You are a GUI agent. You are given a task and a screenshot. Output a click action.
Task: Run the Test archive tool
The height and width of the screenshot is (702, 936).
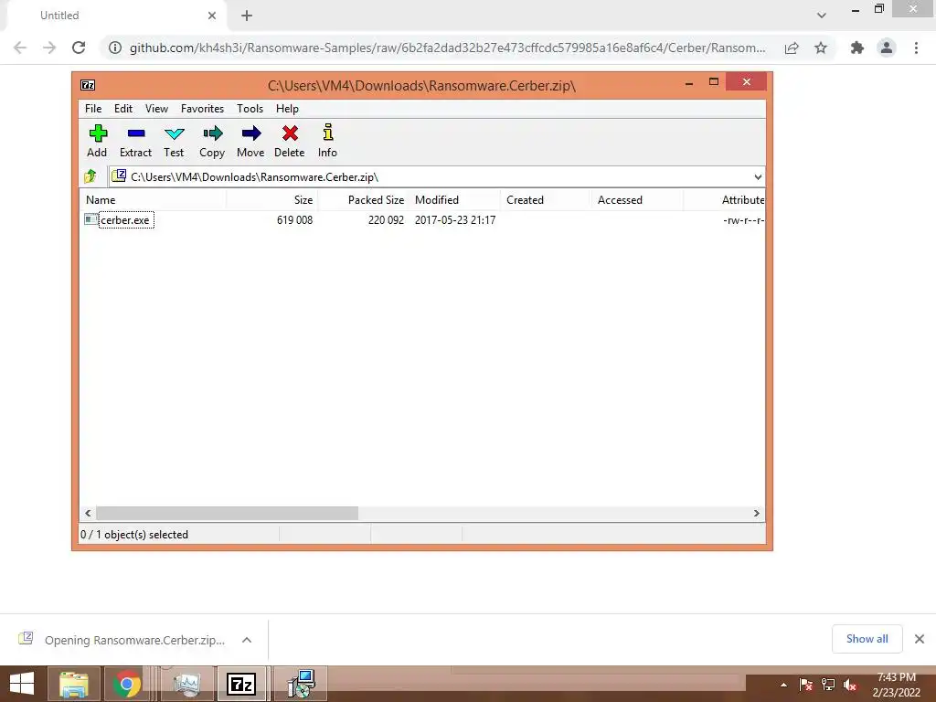pyautogui.click(x=174, y=141)
